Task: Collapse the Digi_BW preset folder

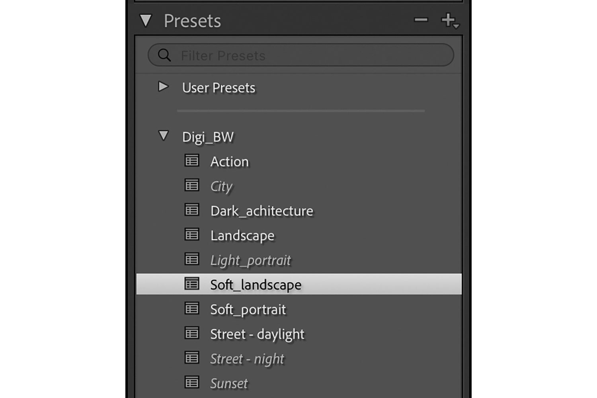Action: pyautogui.click(x=163, y=136)
